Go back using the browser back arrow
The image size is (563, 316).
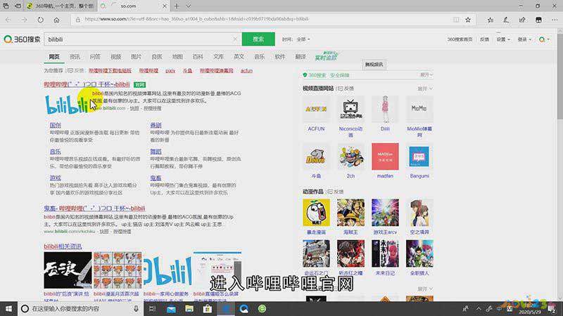[8, 20]
